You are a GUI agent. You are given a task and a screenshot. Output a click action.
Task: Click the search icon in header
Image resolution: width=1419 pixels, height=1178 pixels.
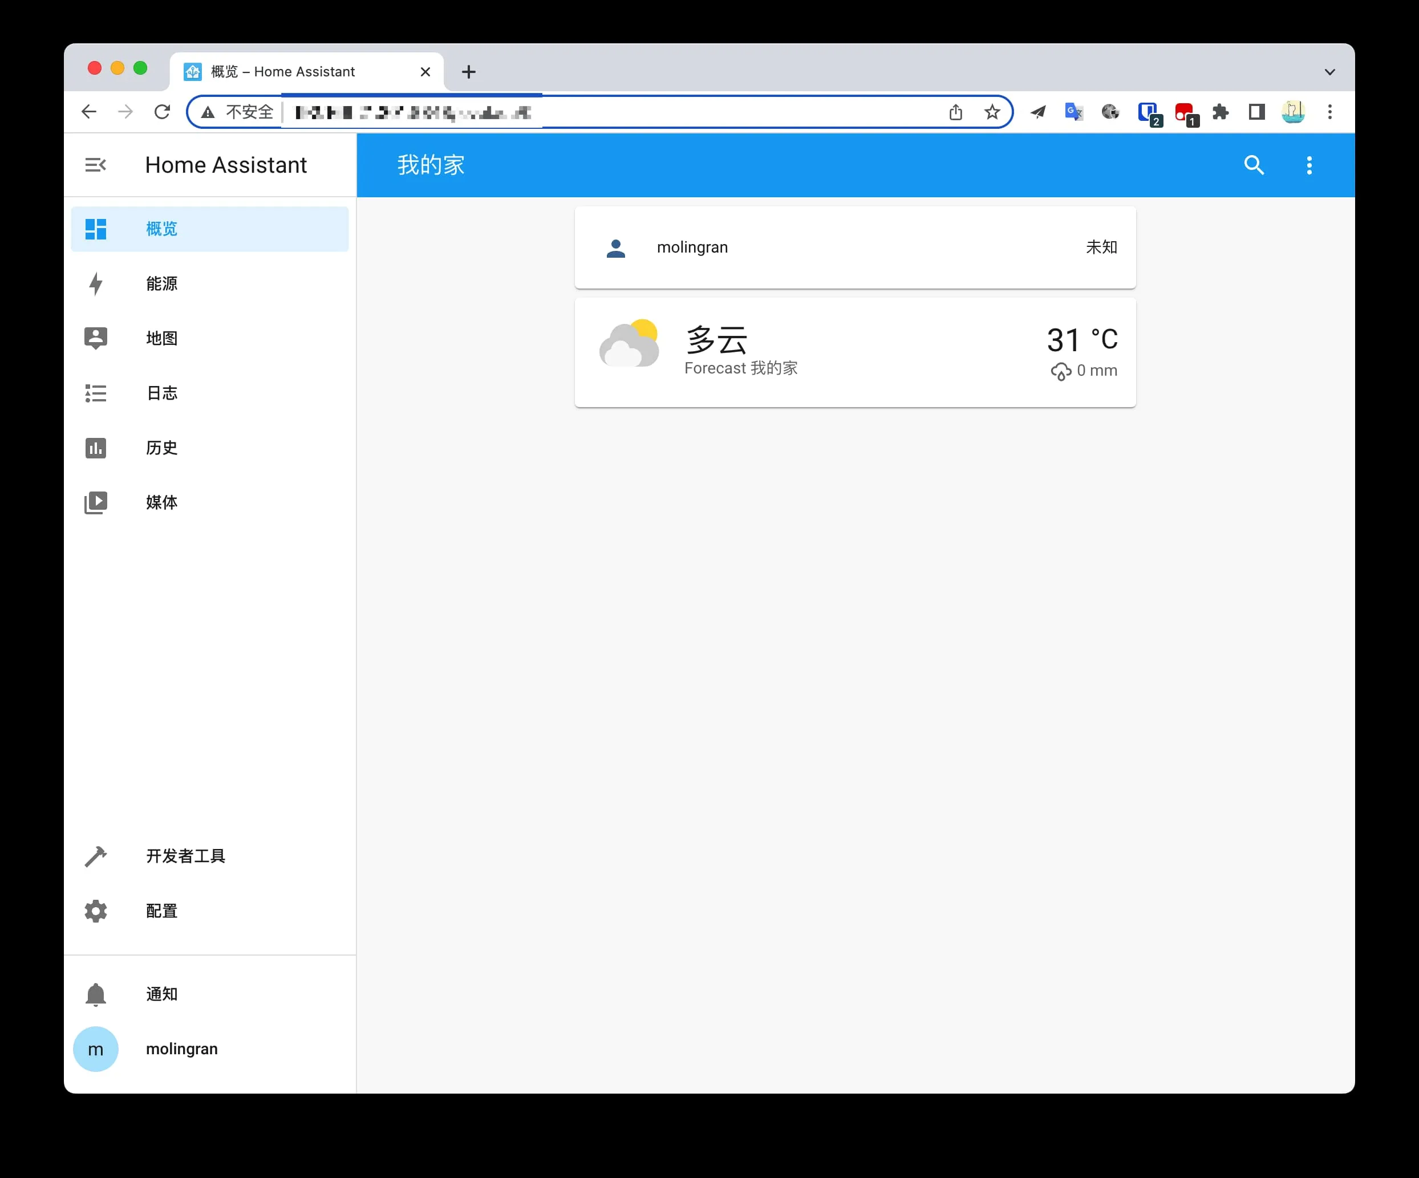1254,165
